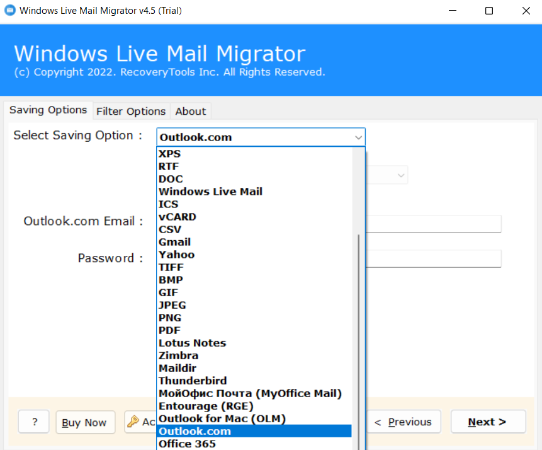Pick Yahoo as the saving option
The image size is (542, 450).
point(254,255)
